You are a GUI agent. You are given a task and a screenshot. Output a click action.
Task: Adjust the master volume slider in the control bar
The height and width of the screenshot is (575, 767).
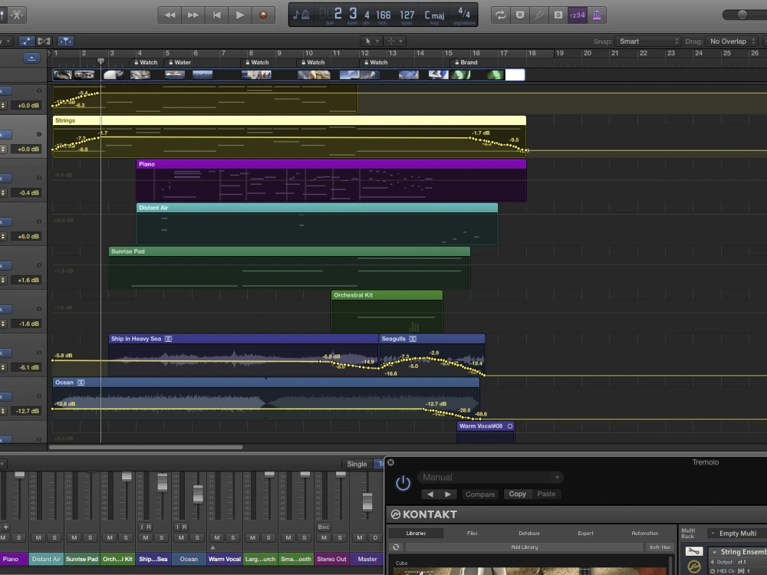click(x=742, y=15)
